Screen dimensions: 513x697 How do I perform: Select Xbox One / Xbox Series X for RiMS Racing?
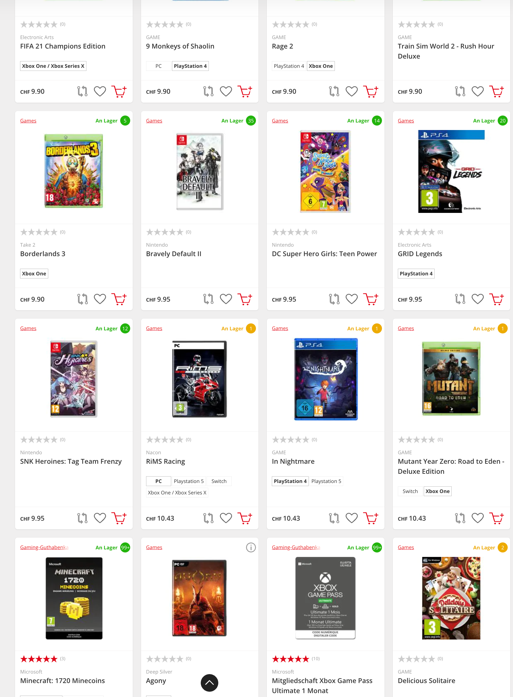coord(177,492)
